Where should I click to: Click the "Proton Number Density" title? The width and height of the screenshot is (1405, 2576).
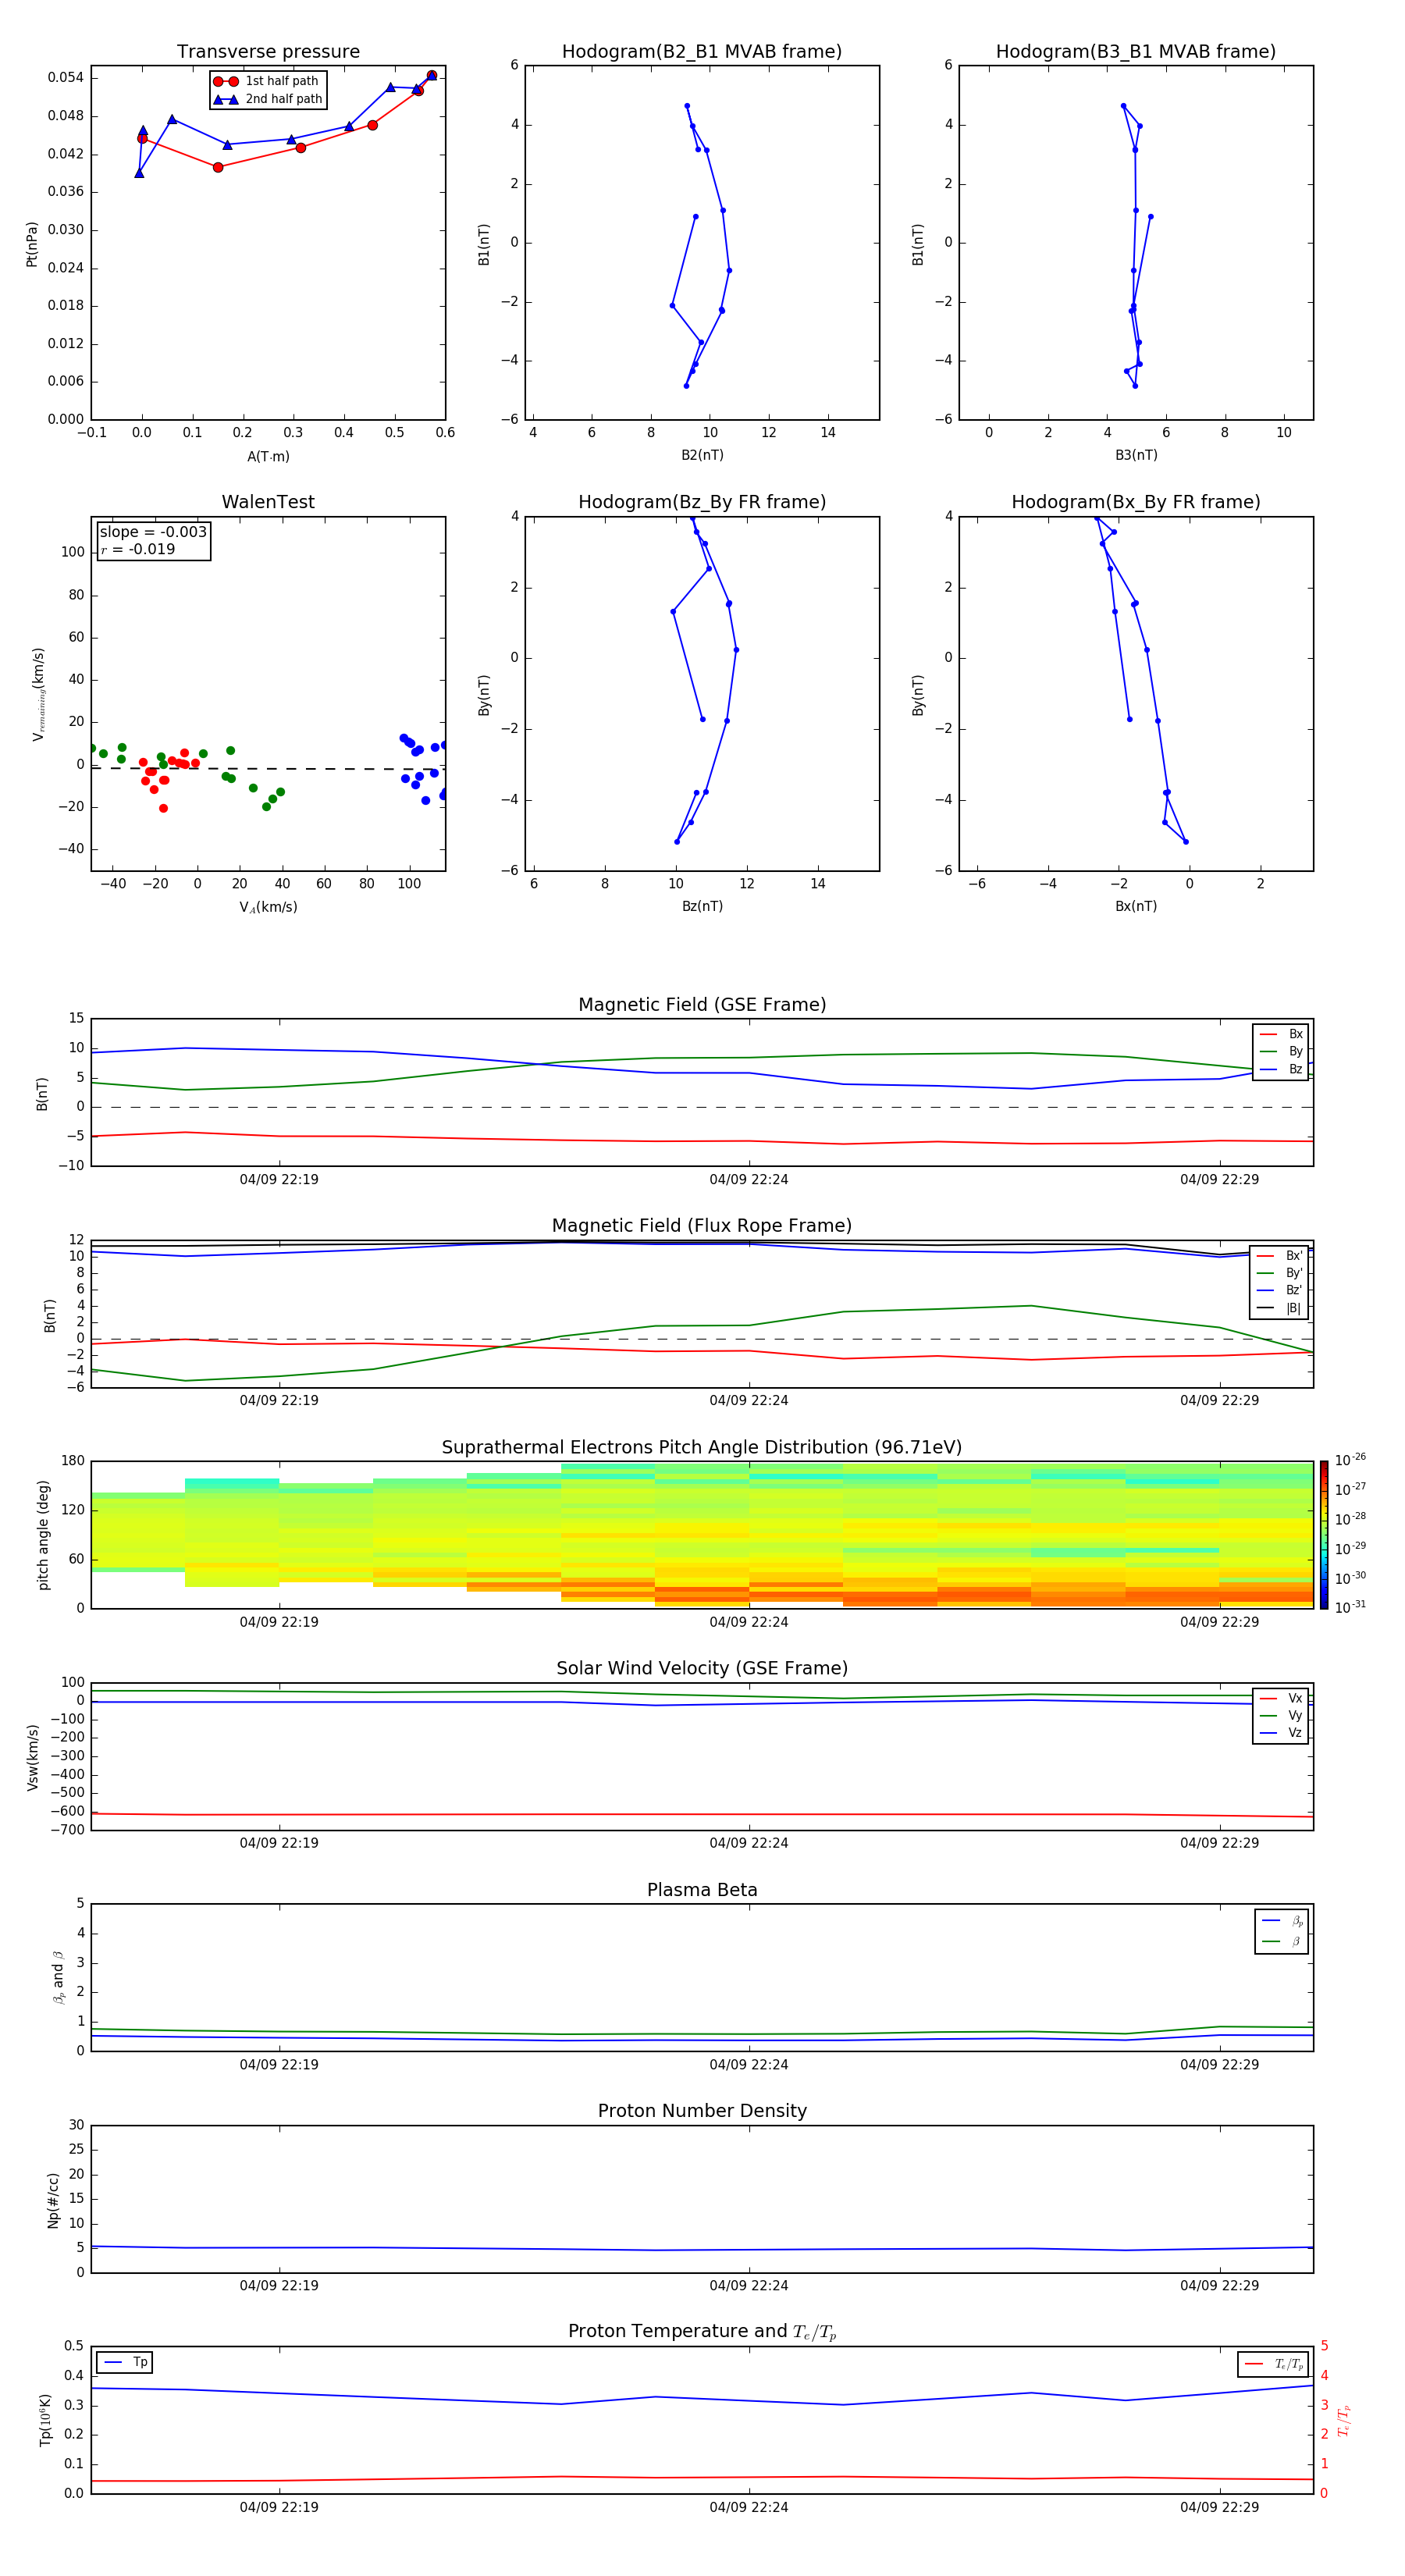click(x=702, y=2112)
